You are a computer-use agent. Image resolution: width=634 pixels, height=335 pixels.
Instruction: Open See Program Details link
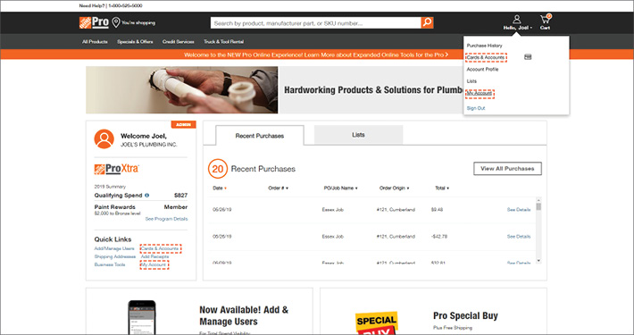click(166, 219)
